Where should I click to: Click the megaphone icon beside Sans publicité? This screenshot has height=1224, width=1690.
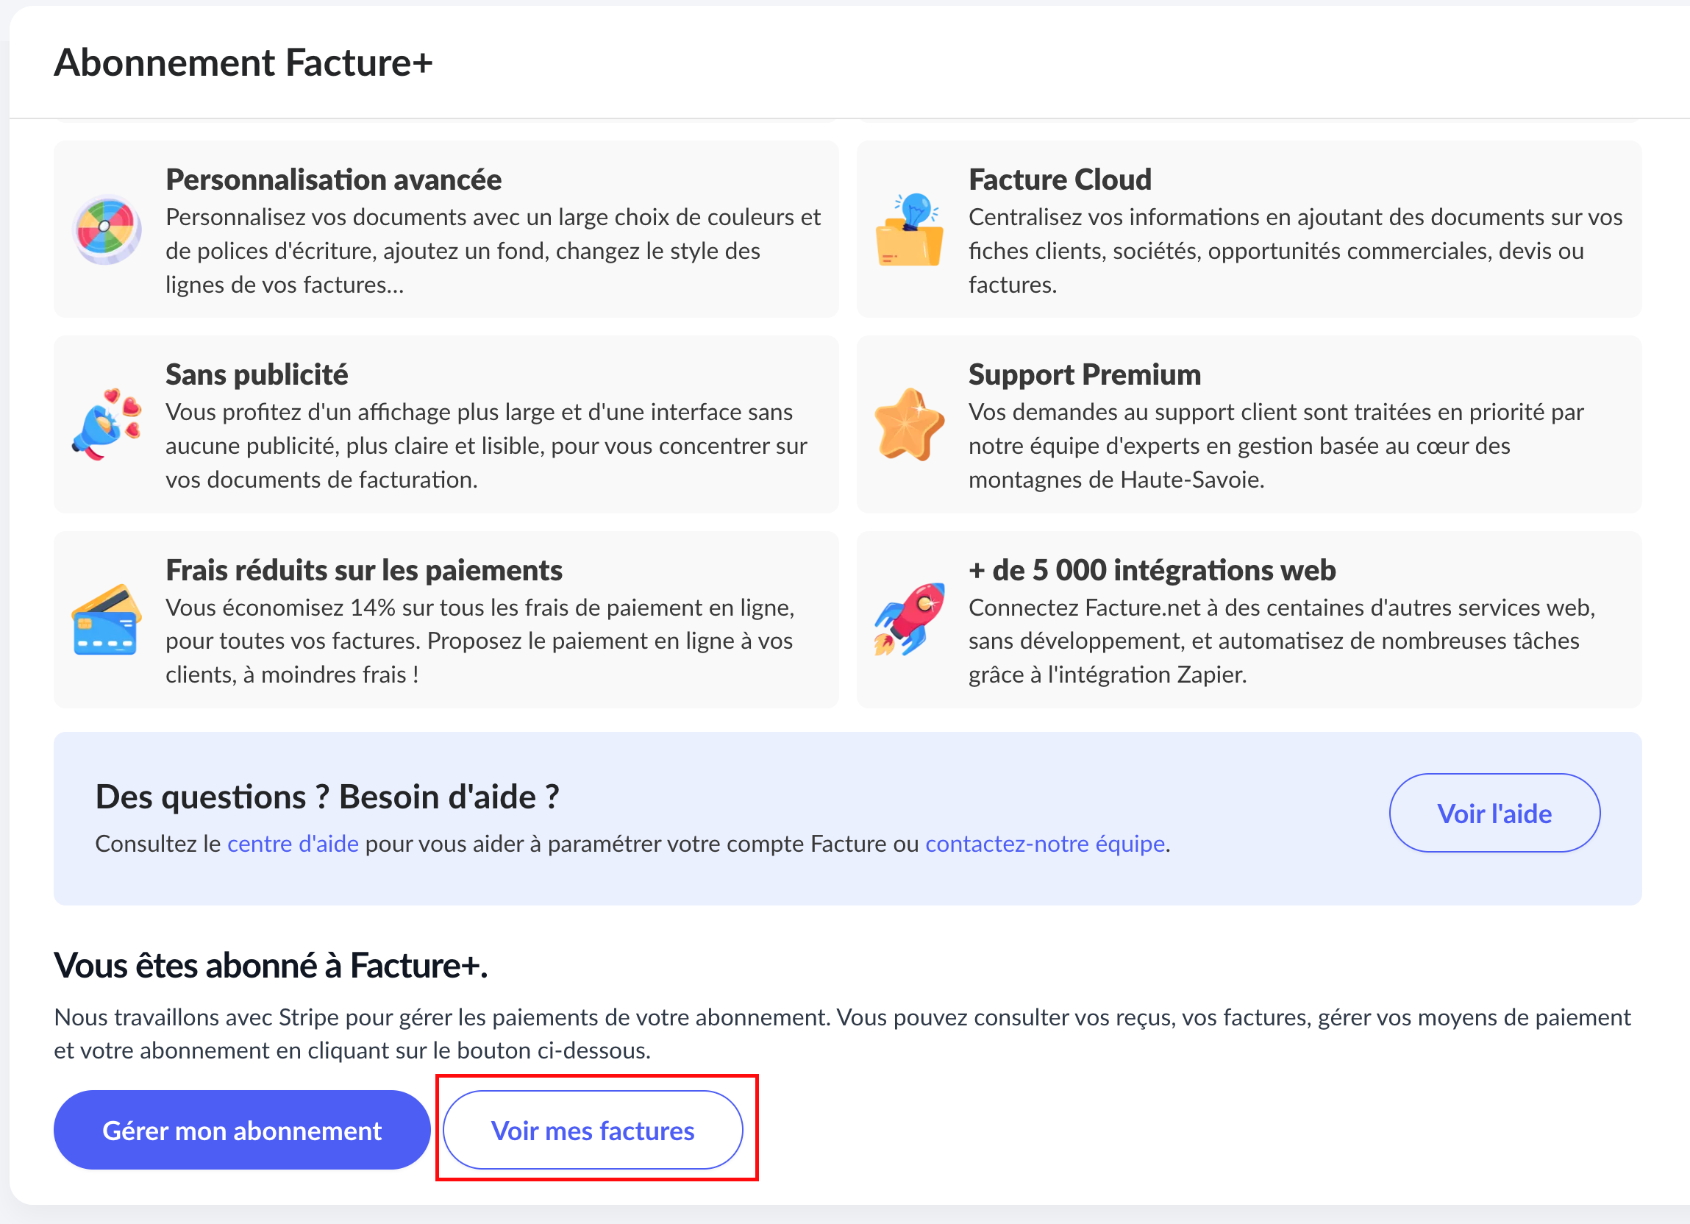(x=107, y=424)
